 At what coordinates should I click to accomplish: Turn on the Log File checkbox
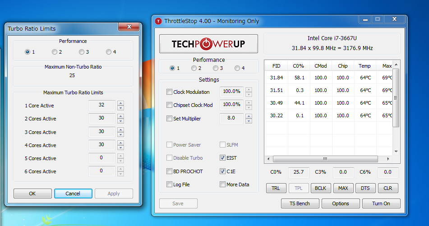(169, 184)
